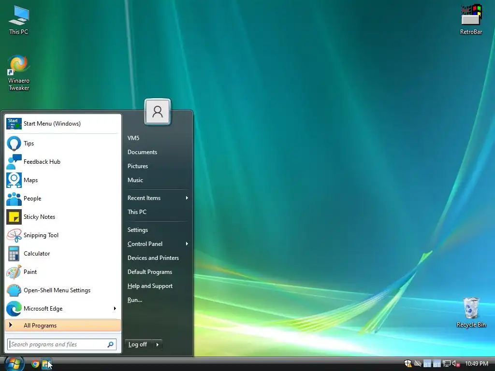
Task: Open Open-Shell Menu Settings
Action: click(63, 290)
